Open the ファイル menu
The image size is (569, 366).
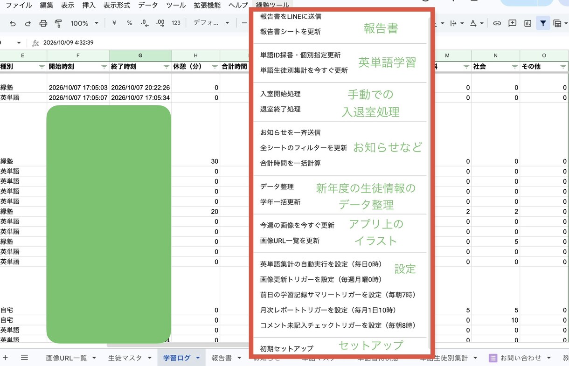[19, 6]
